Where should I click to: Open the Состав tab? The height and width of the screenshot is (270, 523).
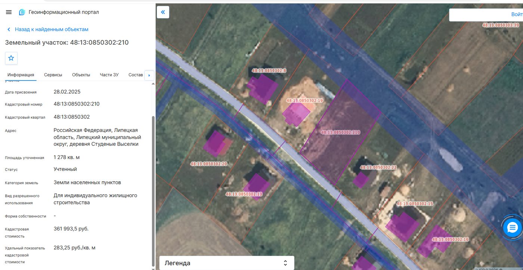click(136, 75)
